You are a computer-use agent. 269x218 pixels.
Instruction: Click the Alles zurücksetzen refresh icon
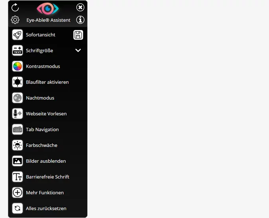point(17,209)
